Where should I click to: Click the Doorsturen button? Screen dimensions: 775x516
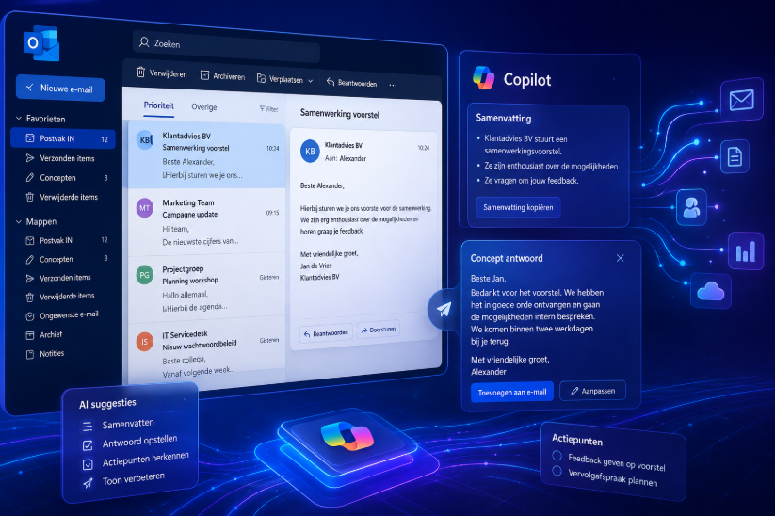[x=379, y=330]
